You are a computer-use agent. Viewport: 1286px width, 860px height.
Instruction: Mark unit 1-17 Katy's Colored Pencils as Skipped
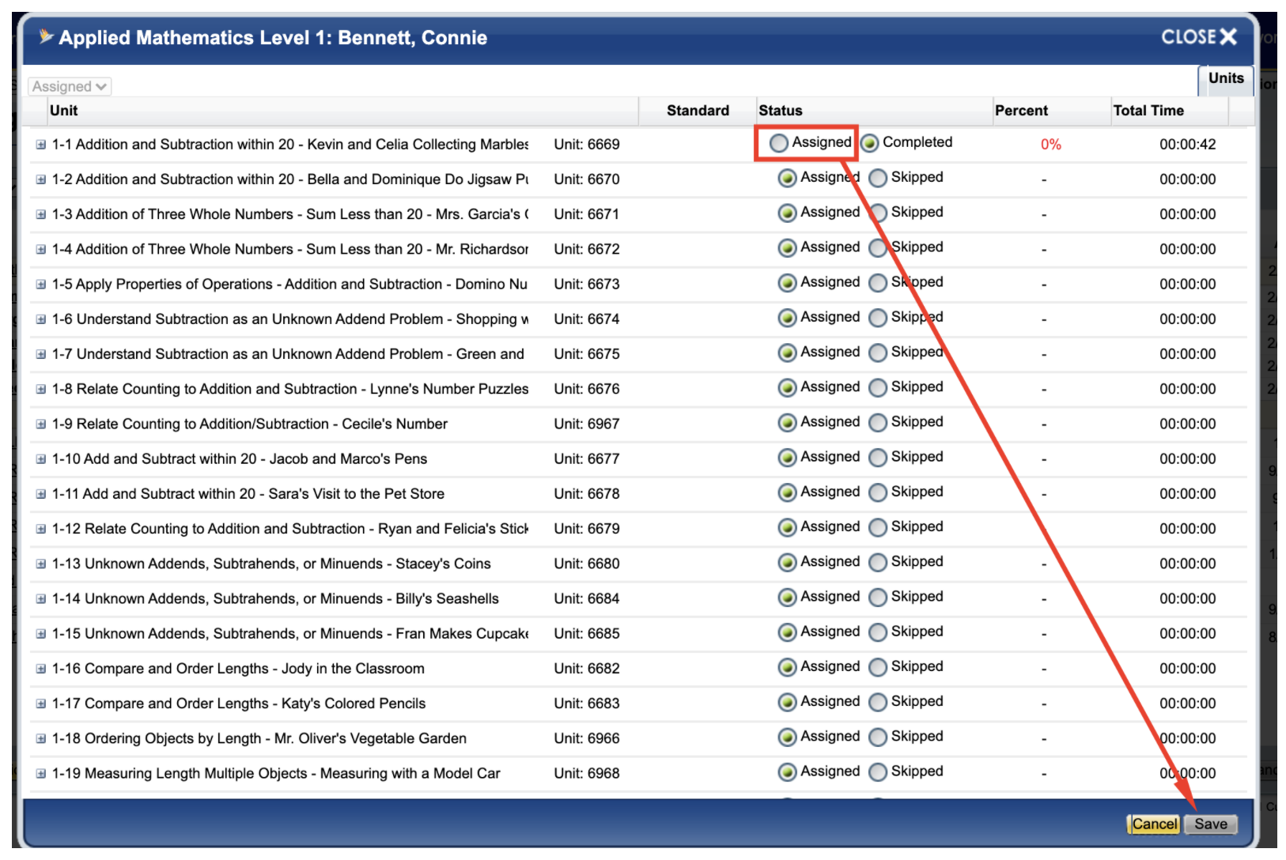pos(877,702)
